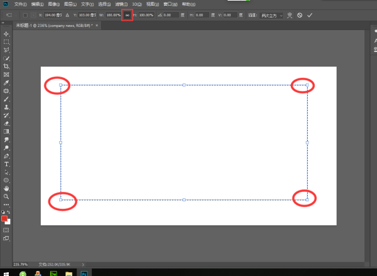Open the Windows Start menu

tap(6, 273)
